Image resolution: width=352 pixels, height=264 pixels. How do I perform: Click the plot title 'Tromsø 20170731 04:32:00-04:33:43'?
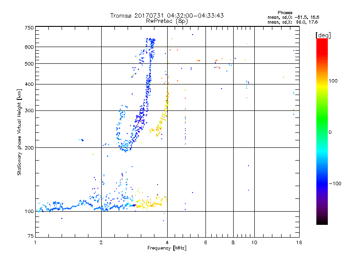167,15
